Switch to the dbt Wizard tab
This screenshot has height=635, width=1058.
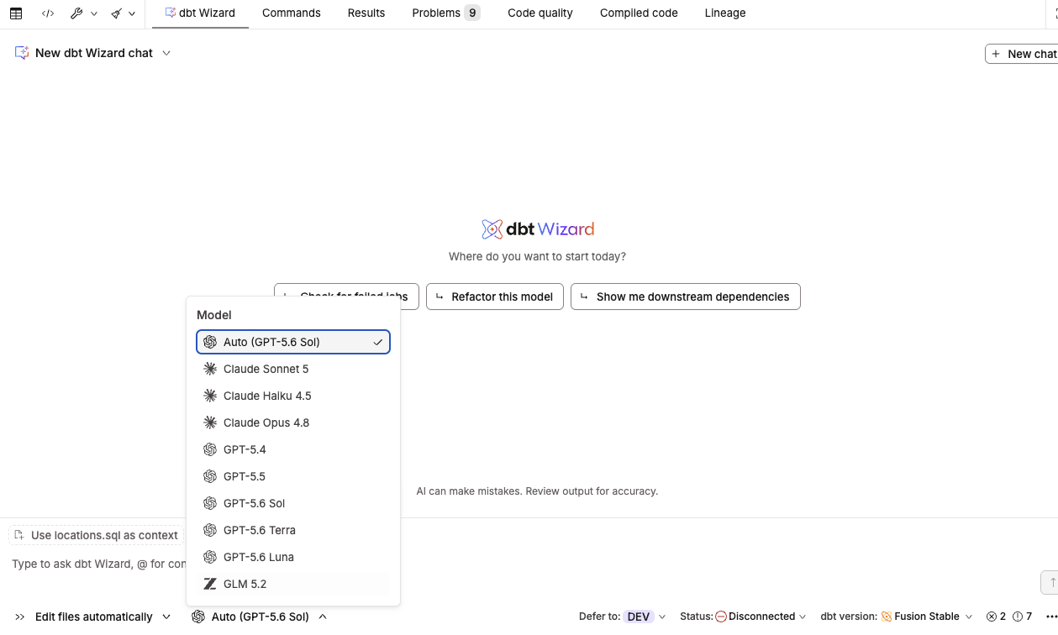pos(200,13)
